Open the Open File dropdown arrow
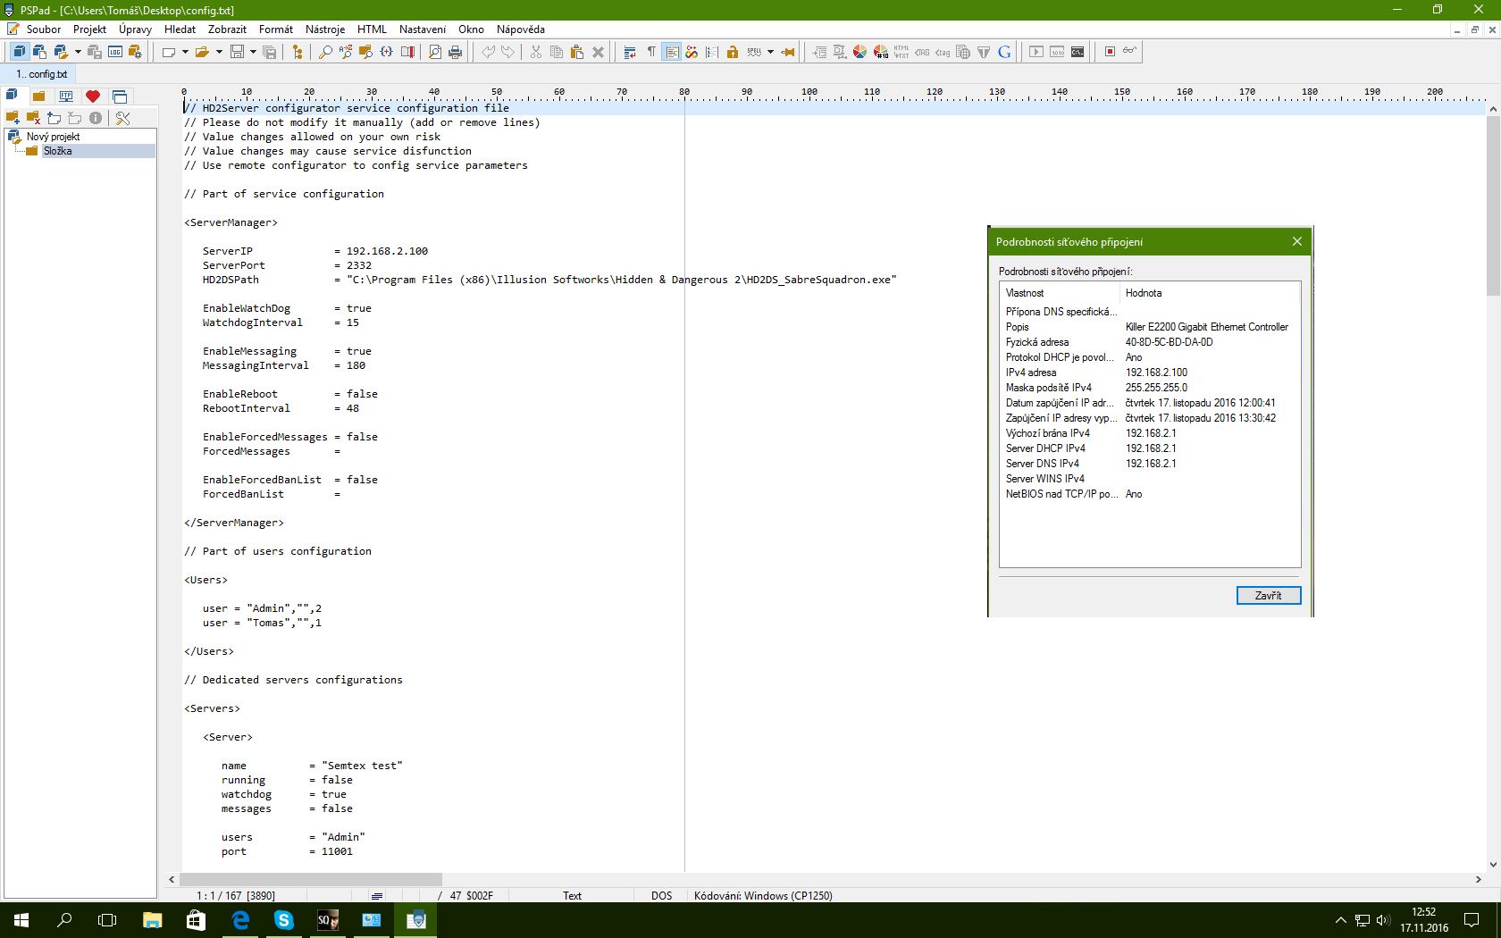 pos(219,52)
